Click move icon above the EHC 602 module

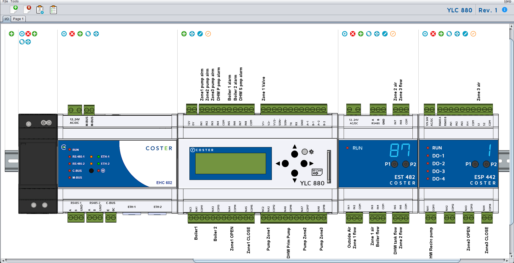(x=96, y=34)
